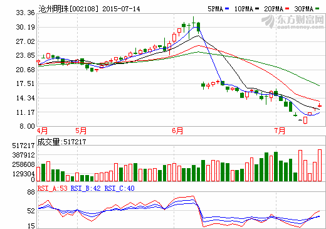326x229 pixels.
Task: Click the 10PMA legend label
Action: [x=244, y=9]
